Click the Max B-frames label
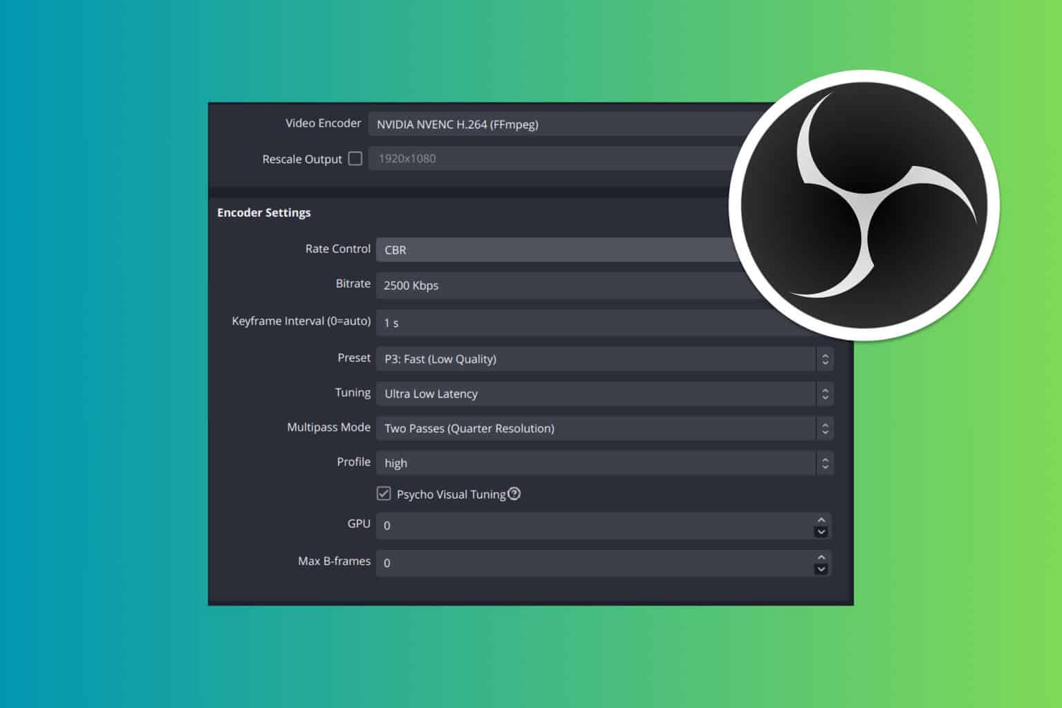 (335, 561)
